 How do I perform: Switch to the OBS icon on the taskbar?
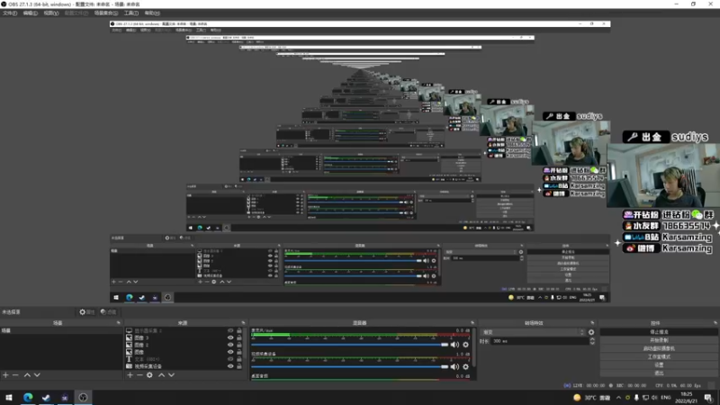coord(83,398)
